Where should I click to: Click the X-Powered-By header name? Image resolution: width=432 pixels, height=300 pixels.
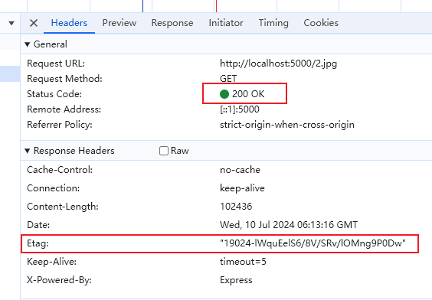[59, 280]
